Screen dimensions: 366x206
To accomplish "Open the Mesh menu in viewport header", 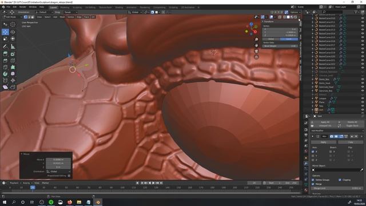I will (62, 17).
